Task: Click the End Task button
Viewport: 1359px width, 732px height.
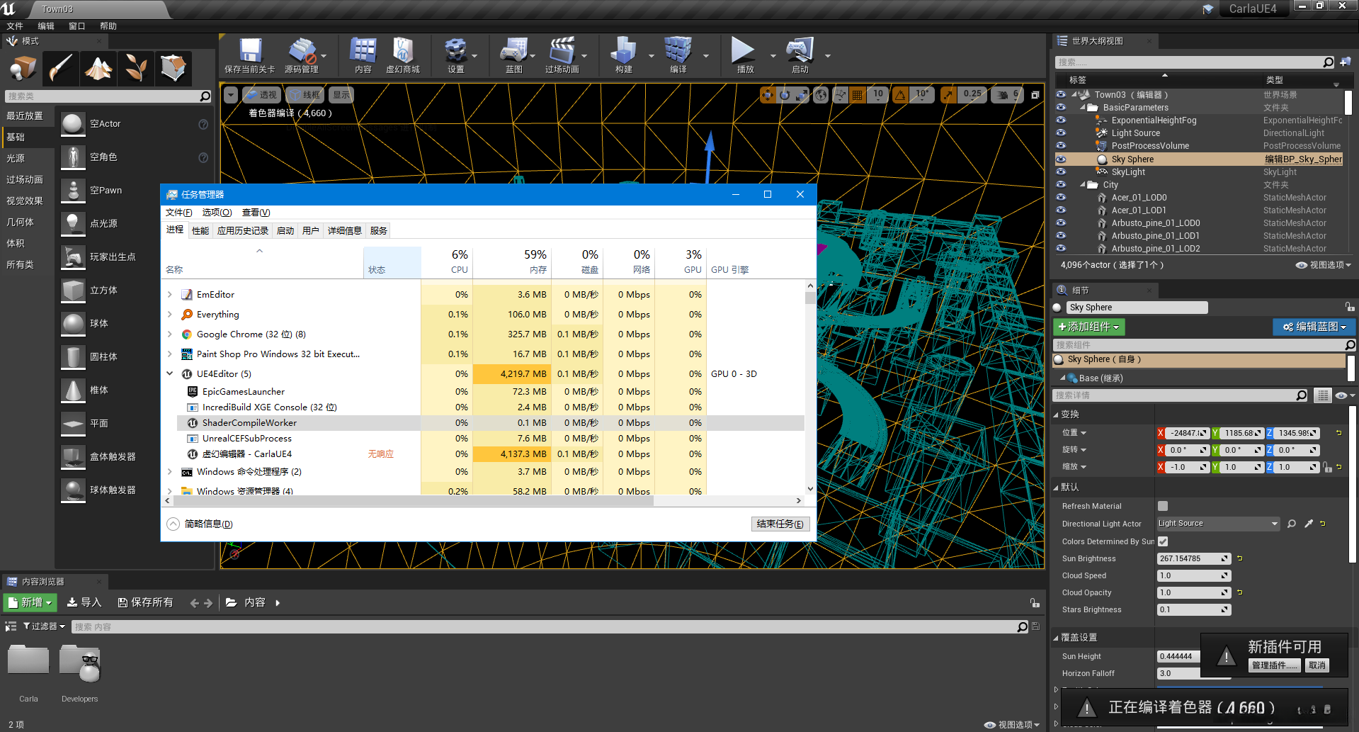Action: pos(779,524)
